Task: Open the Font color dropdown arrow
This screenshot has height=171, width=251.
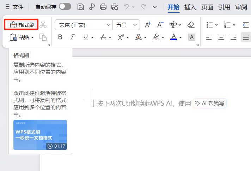Action: tap(180, 37)
